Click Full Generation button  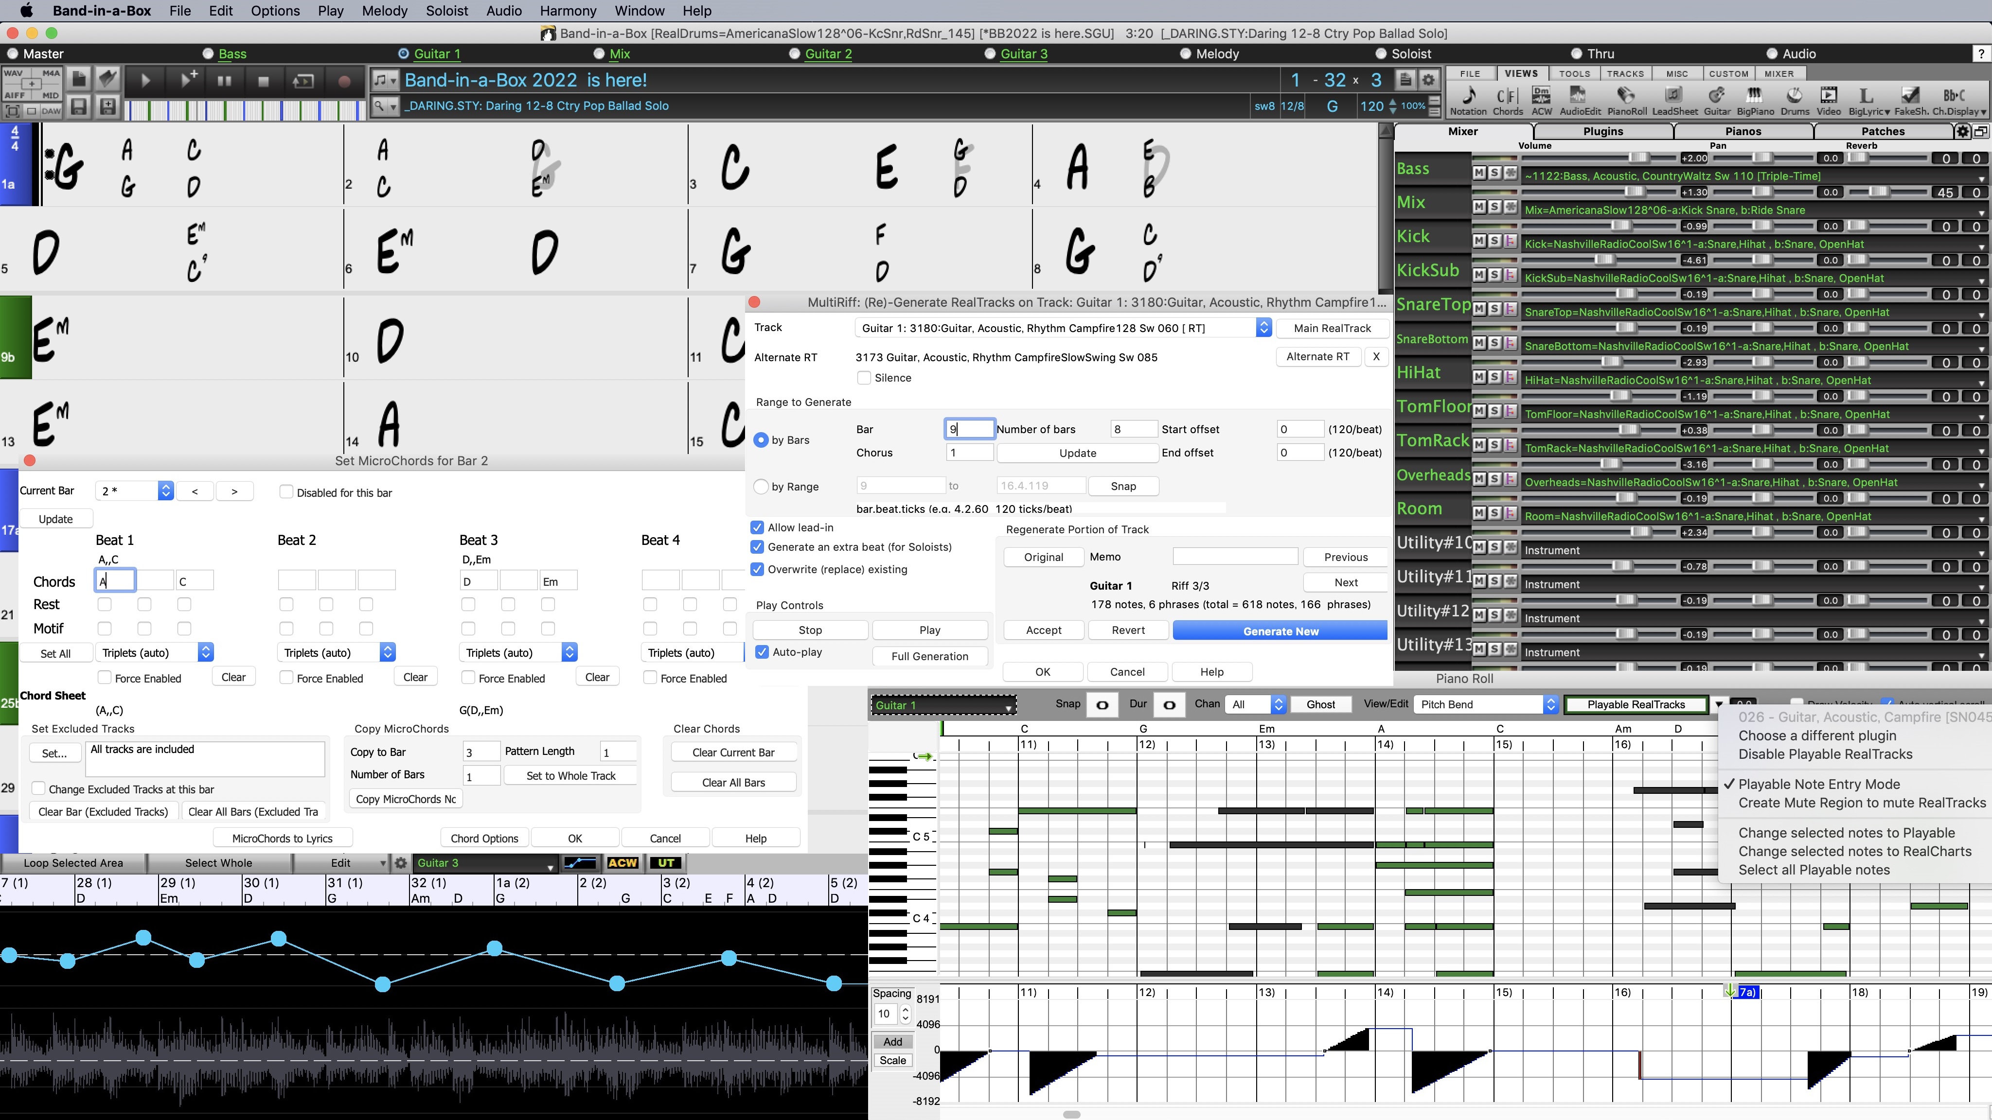coord(929,656)
